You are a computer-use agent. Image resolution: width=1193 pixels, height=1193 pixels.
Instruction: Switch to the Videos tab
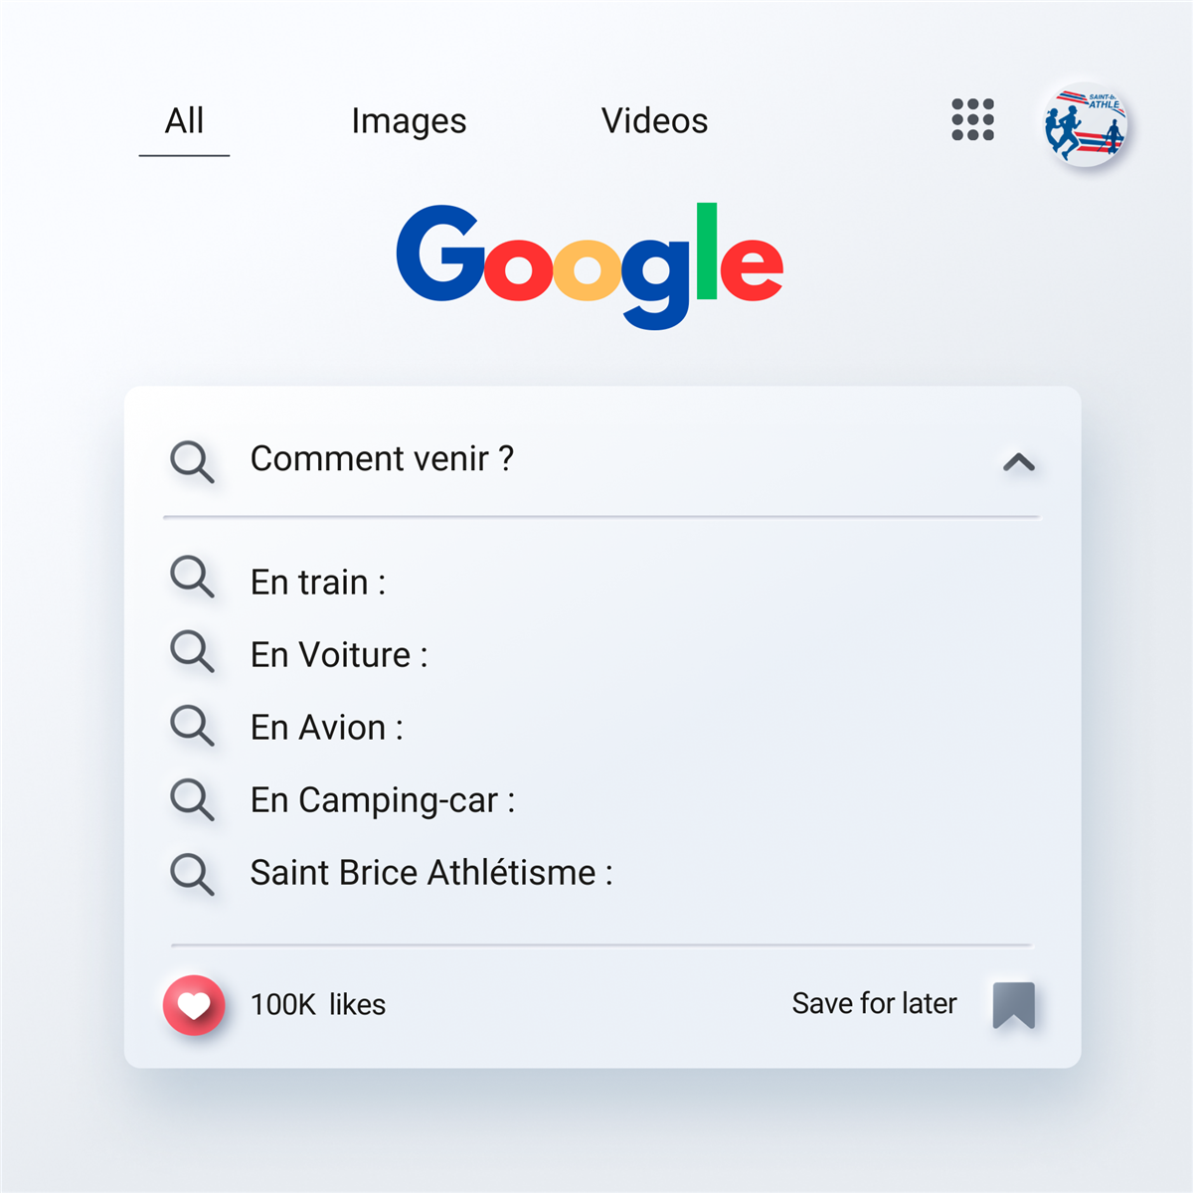(654, 121)
